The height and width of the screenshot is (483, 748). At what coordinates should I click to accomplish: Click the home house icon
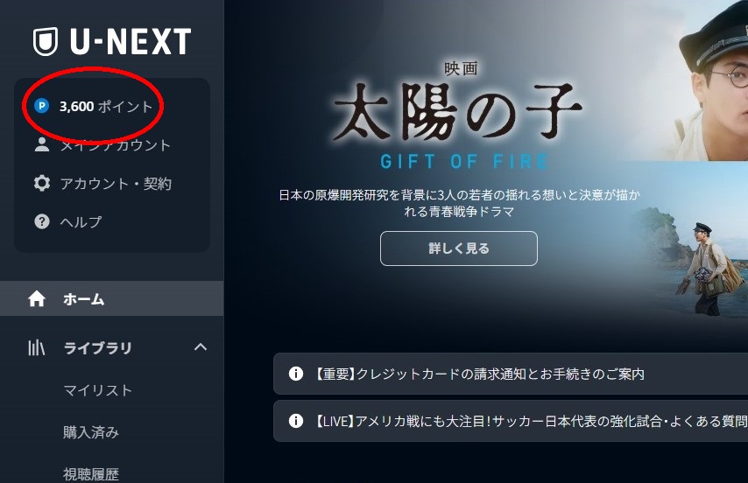point(37,298)
